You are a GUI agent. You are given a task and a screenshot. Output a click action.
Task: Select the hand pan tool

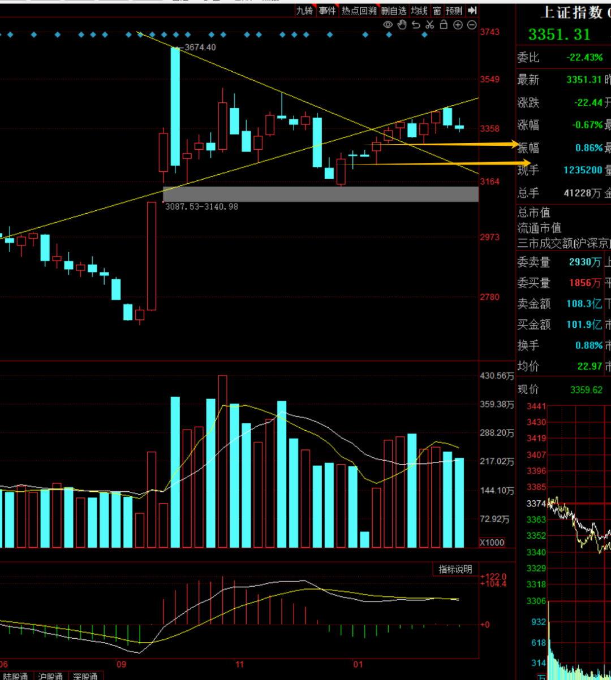click(x=402, y=25)
